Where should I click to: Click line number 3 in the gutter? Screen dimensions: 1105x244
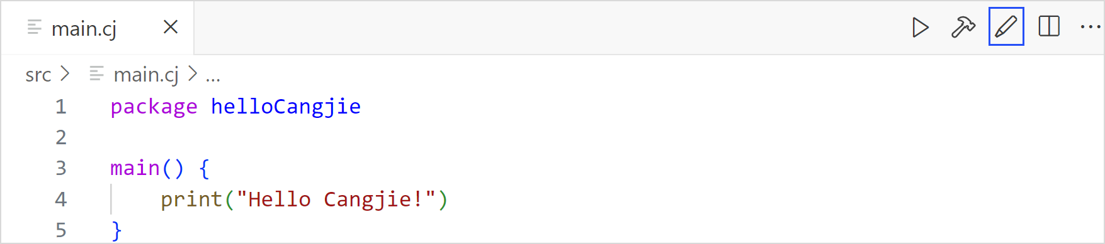click(61, 168)
